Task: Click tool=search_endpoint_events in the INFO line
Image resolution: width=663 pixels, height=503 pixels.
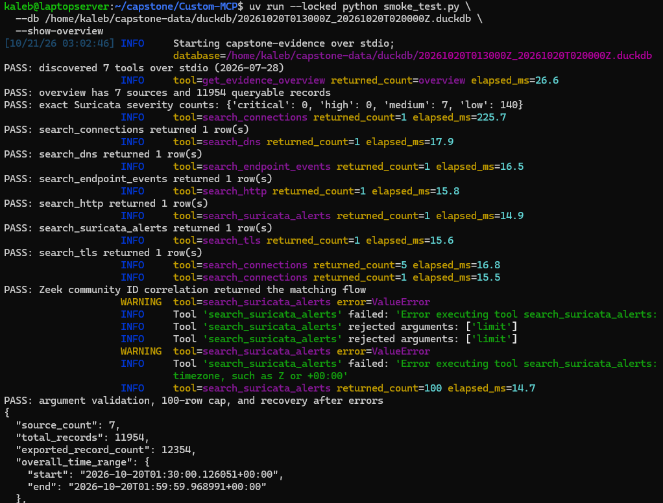Action: point(252,167)
